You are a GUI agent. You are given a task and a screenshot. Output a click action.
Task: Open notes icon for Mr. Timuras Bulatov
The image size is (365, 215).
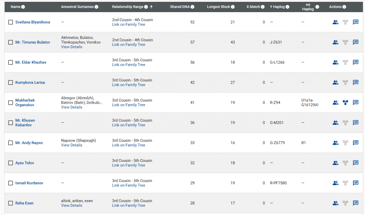[355, 42]
